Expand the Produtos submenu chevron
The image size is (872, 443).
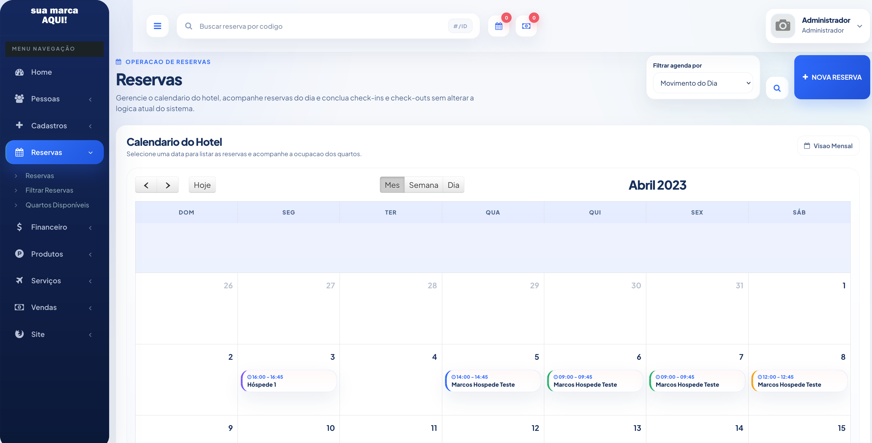[90, 254]
